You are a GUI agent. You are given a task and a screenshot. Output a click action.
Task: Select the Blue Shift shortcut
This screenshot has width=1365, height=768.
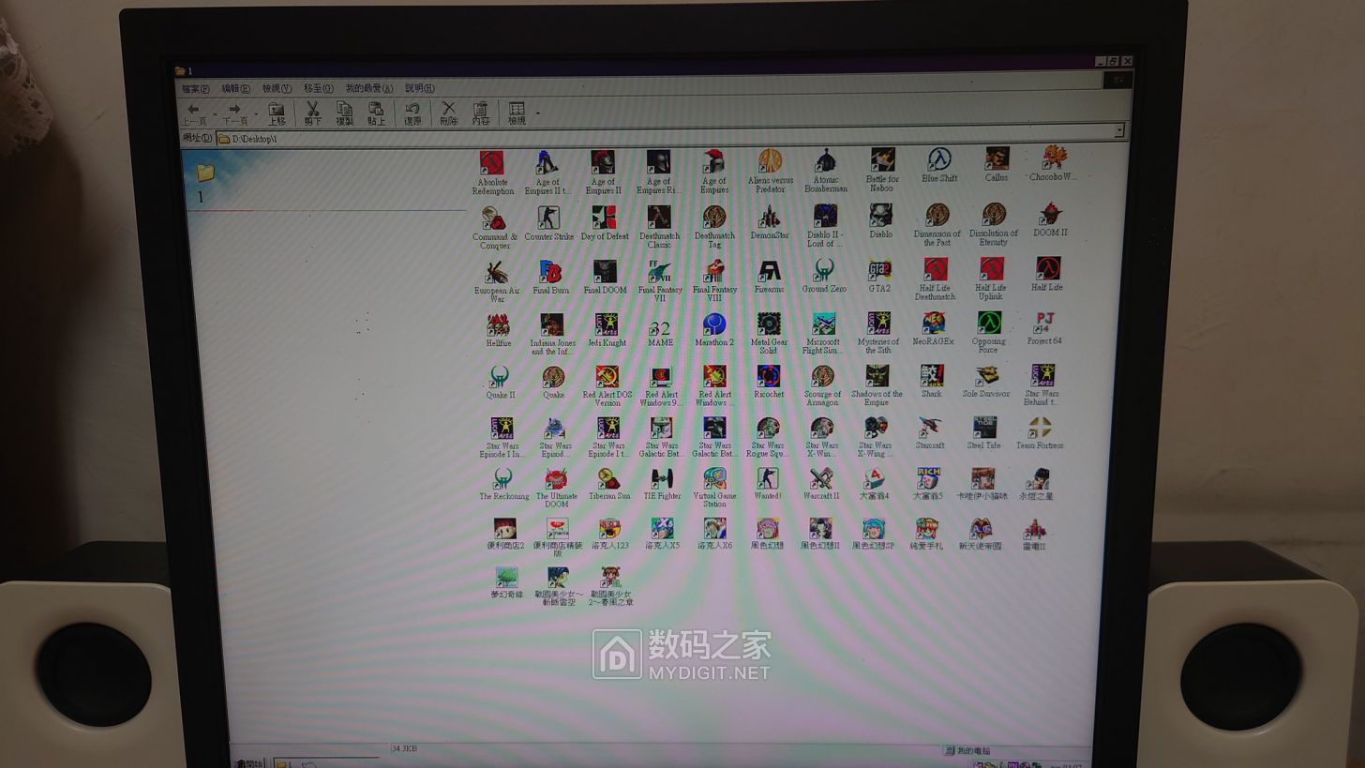click(939, 165)
